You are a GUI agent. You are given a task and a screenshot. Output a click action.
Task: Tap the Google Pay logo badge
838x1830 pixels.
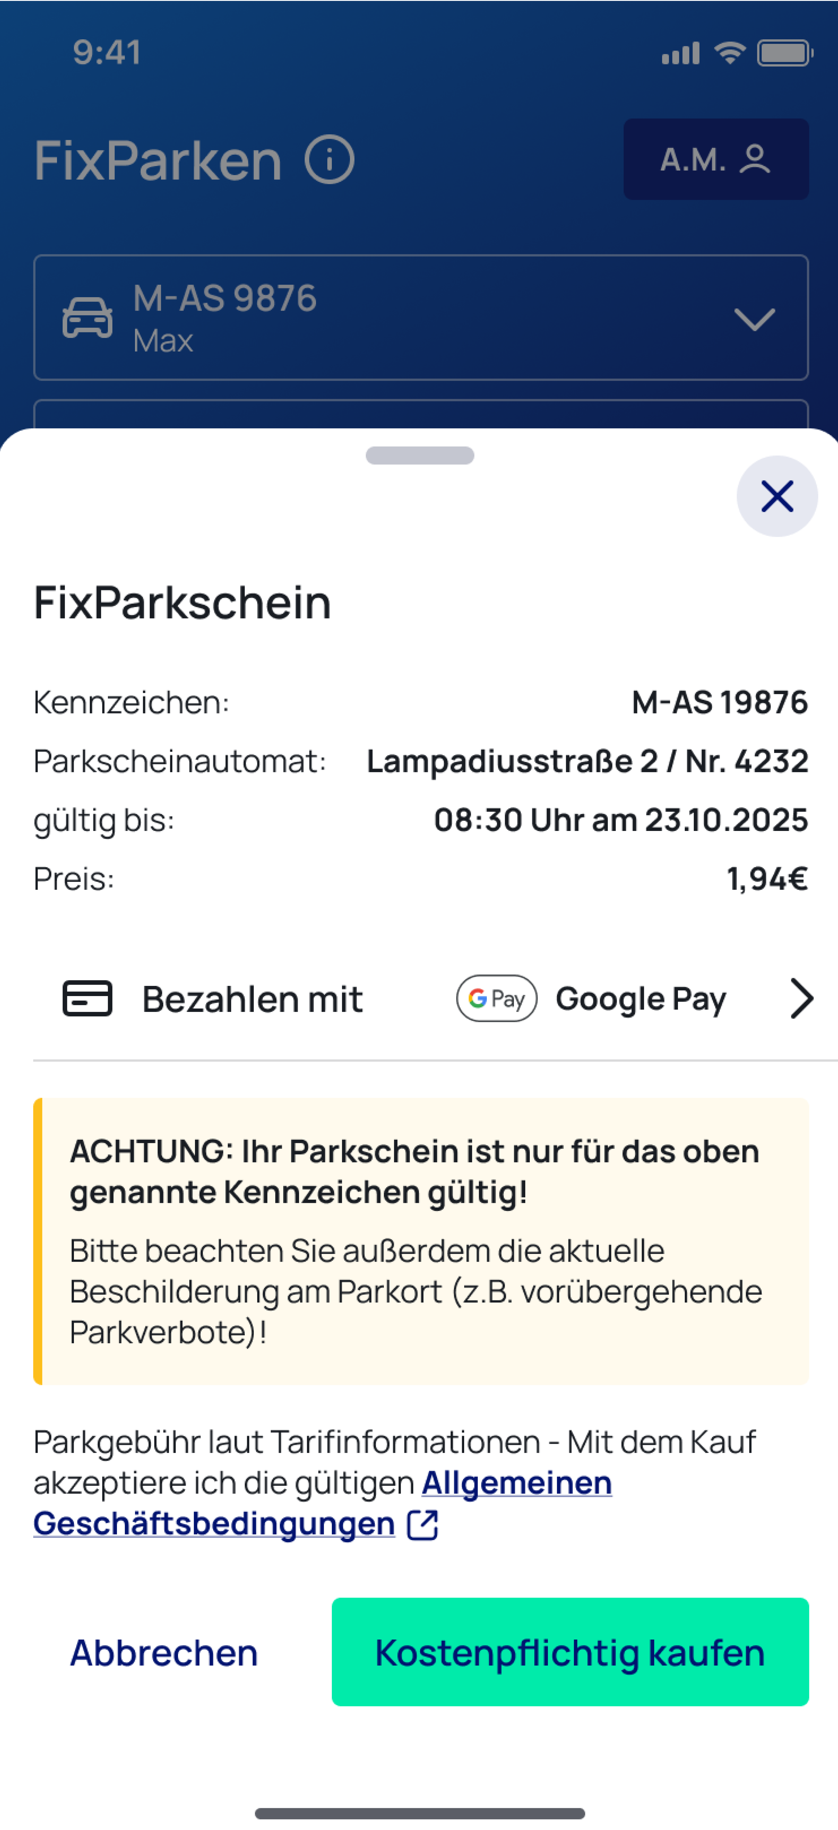(496, 998)
